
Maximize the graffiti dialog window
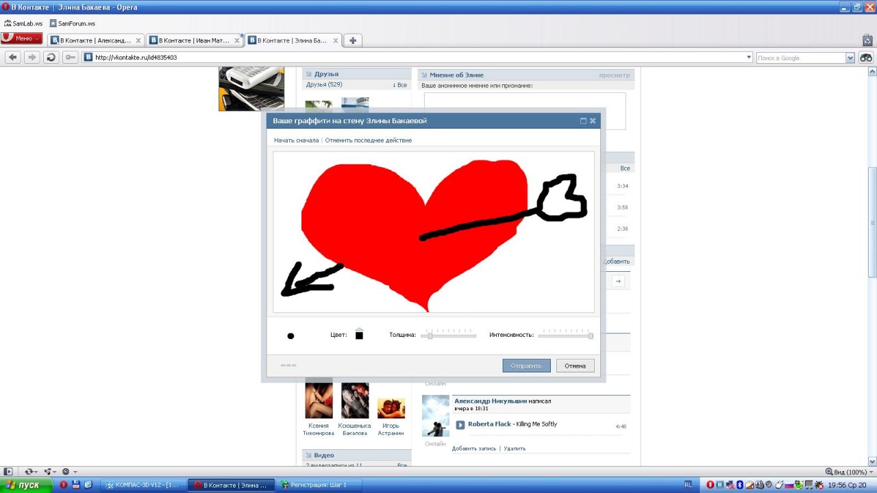(583, 121)
